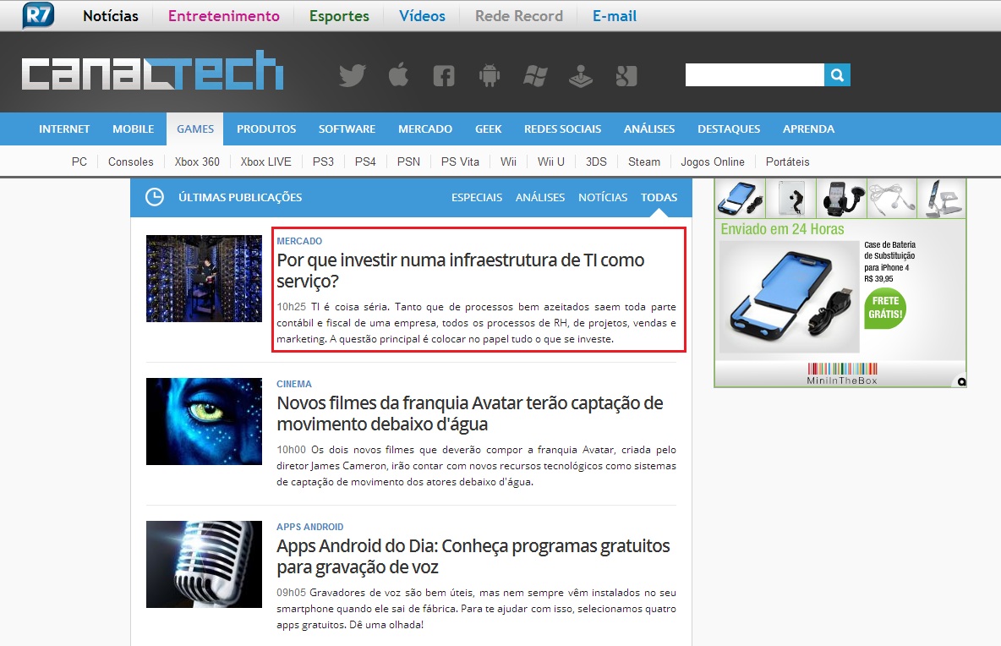This screenshot has height=646, width=1001.
Task: Open the Esportes link in top bar
Action: tap(339, 16)
